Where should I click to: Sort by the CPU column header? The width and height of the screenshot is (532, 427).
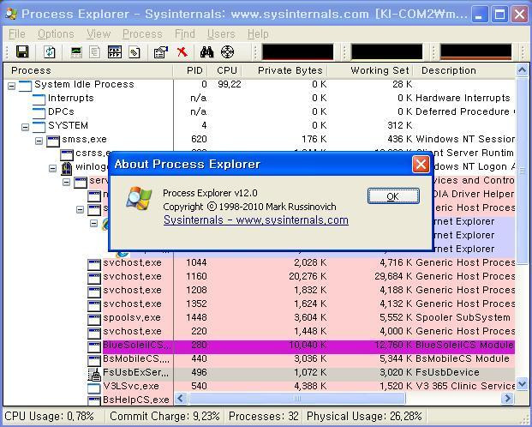point(224,70)
